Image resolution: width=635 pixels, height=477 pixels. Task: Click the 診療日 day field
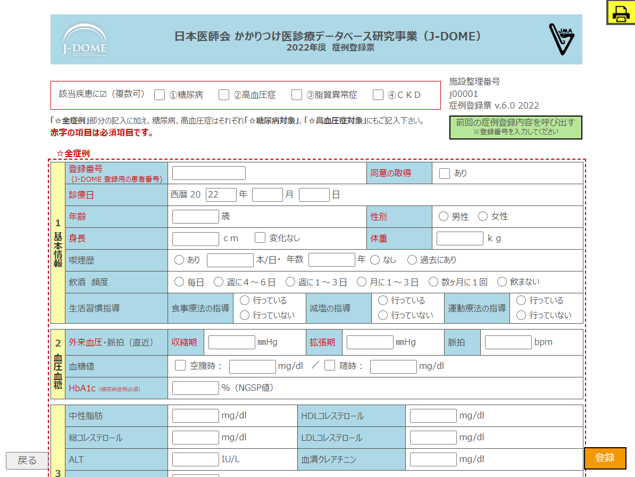click(x=314, y=195)
